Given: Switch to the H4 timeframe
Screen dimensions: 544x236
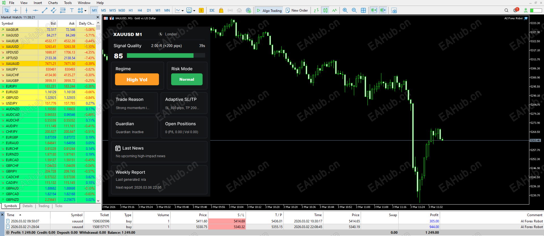Looking at the screenshot, I should tap(140, 10).
